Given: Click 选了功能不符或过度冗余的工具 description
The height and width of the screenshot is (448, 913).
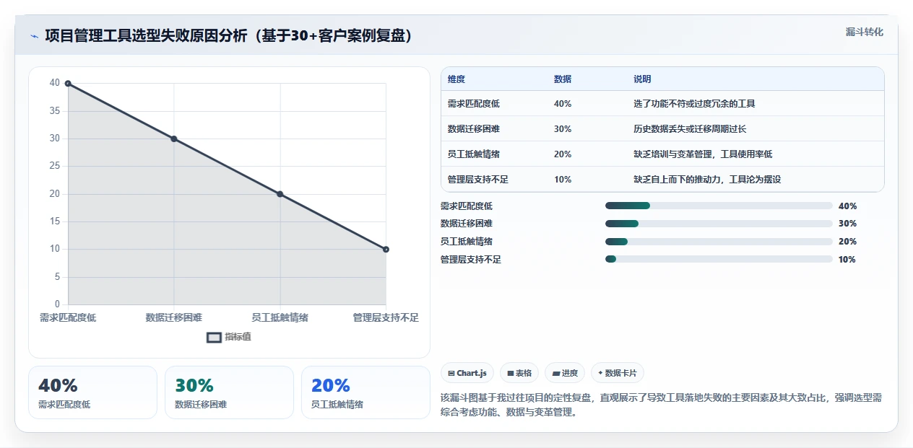Looking at the screenshot, I should click(x=694, y=104).
